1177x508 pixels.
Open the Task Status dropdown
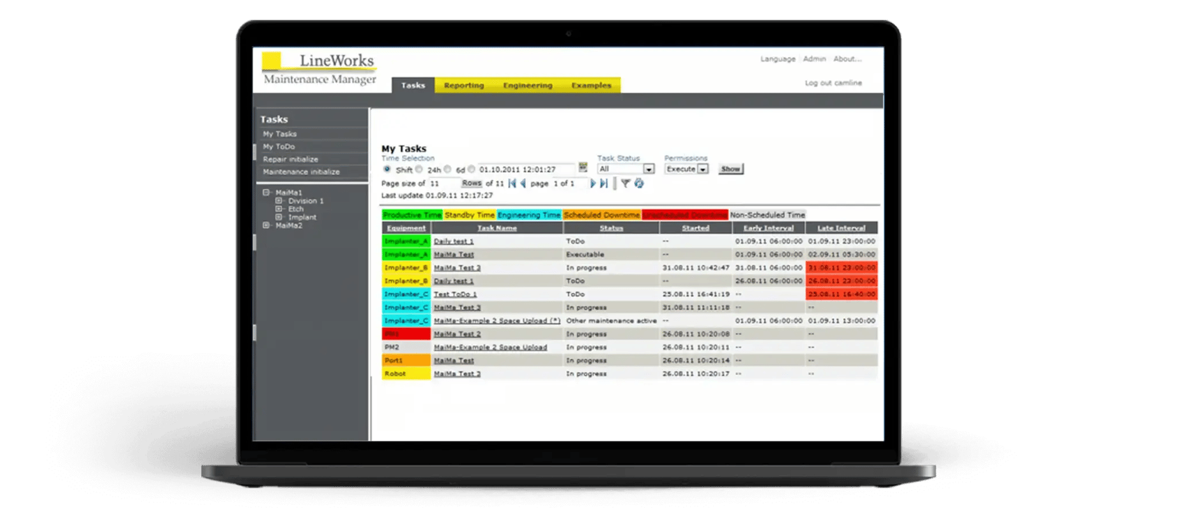[626, 169]
